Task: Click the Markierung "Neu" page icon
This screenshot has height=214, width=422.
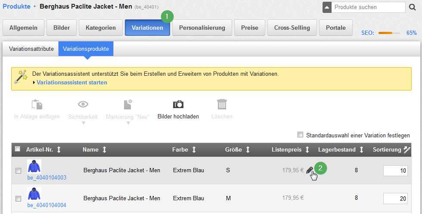Action: [x=128, y=105]
